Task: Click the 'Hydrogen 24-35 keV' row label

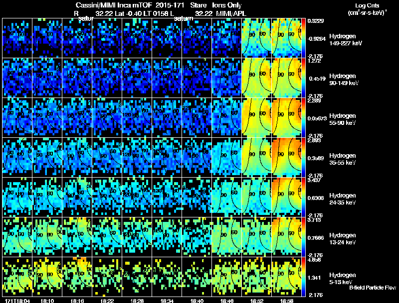Action: coord(343,199)
